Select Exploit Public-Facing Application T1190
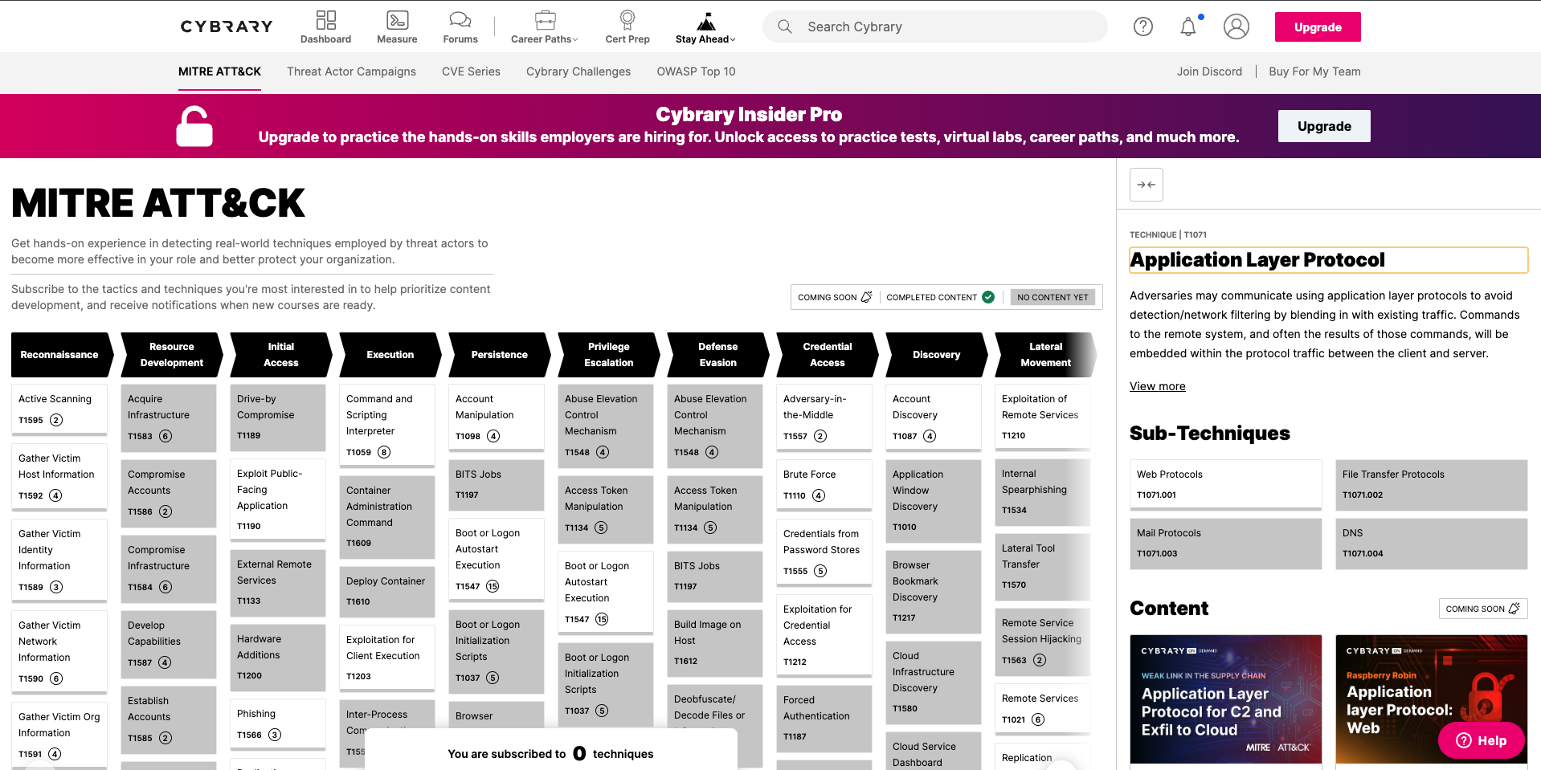1541x770 pixels. coord(277,499)
